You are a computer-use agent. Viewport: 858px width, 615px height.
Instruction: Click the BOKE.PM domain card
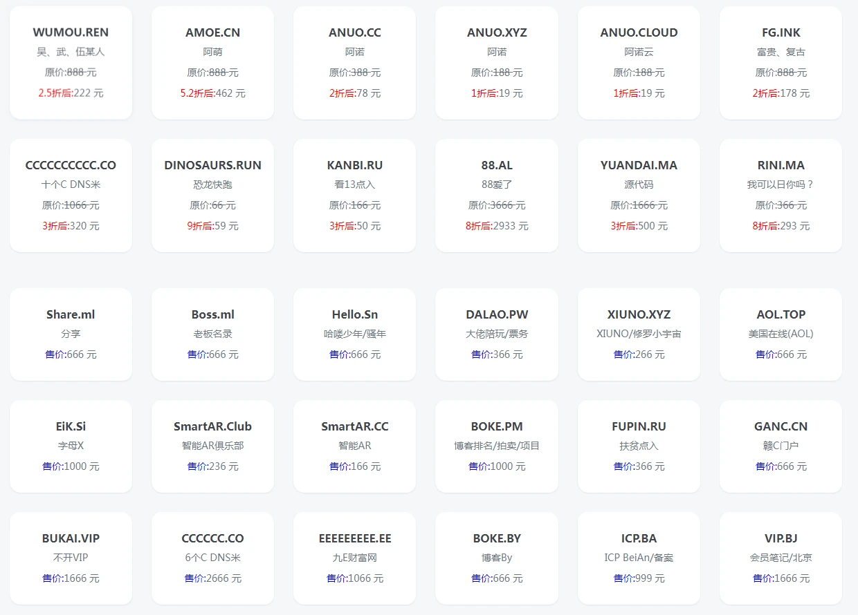point(497,446)
